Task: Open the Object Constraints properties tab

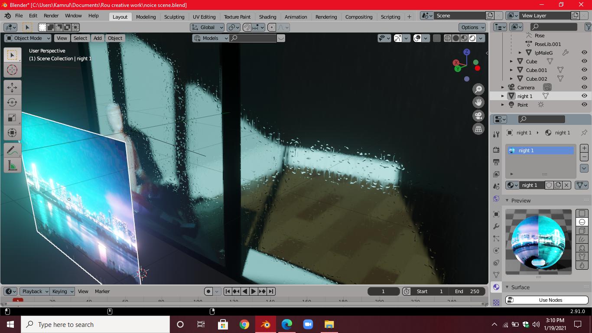Action: 496,263
